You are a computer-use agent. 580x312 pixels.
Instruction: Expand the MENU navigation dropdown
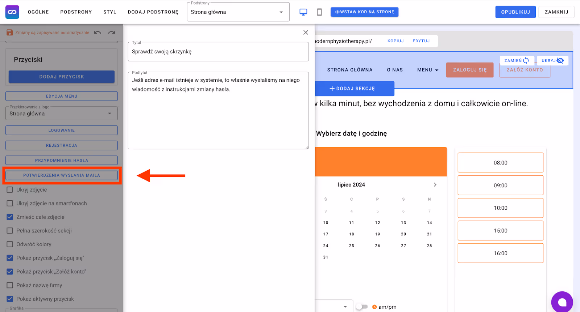pos(428,70)
